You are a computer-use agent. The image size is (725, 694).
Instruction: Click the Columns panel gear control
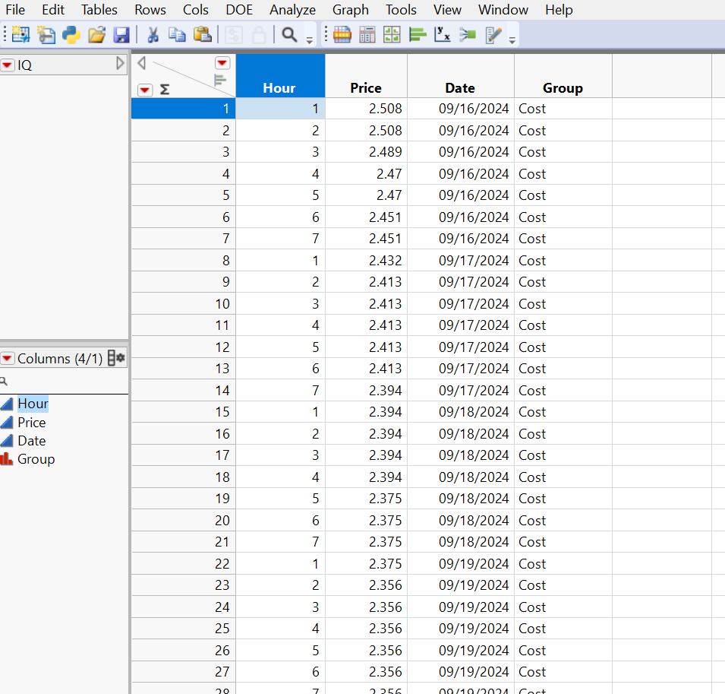(x=119, y=357)
